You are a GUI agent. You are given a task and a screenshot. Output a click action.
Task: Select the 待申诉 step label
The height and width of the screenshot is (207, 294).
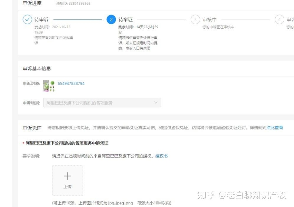pyautogui.click(x=41, y=20)
